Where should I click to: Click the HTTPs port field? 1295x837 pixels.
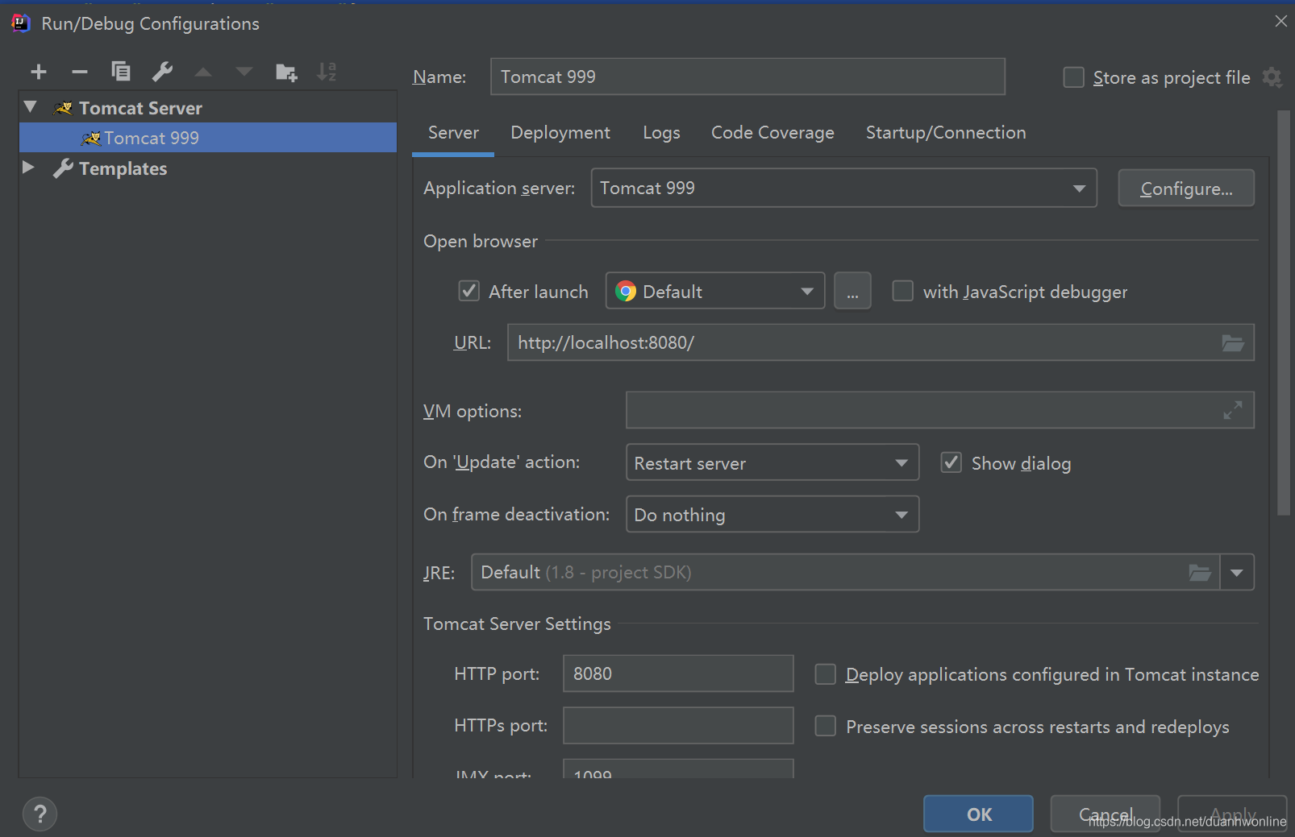pyautogui.click(x=678, y=725)
